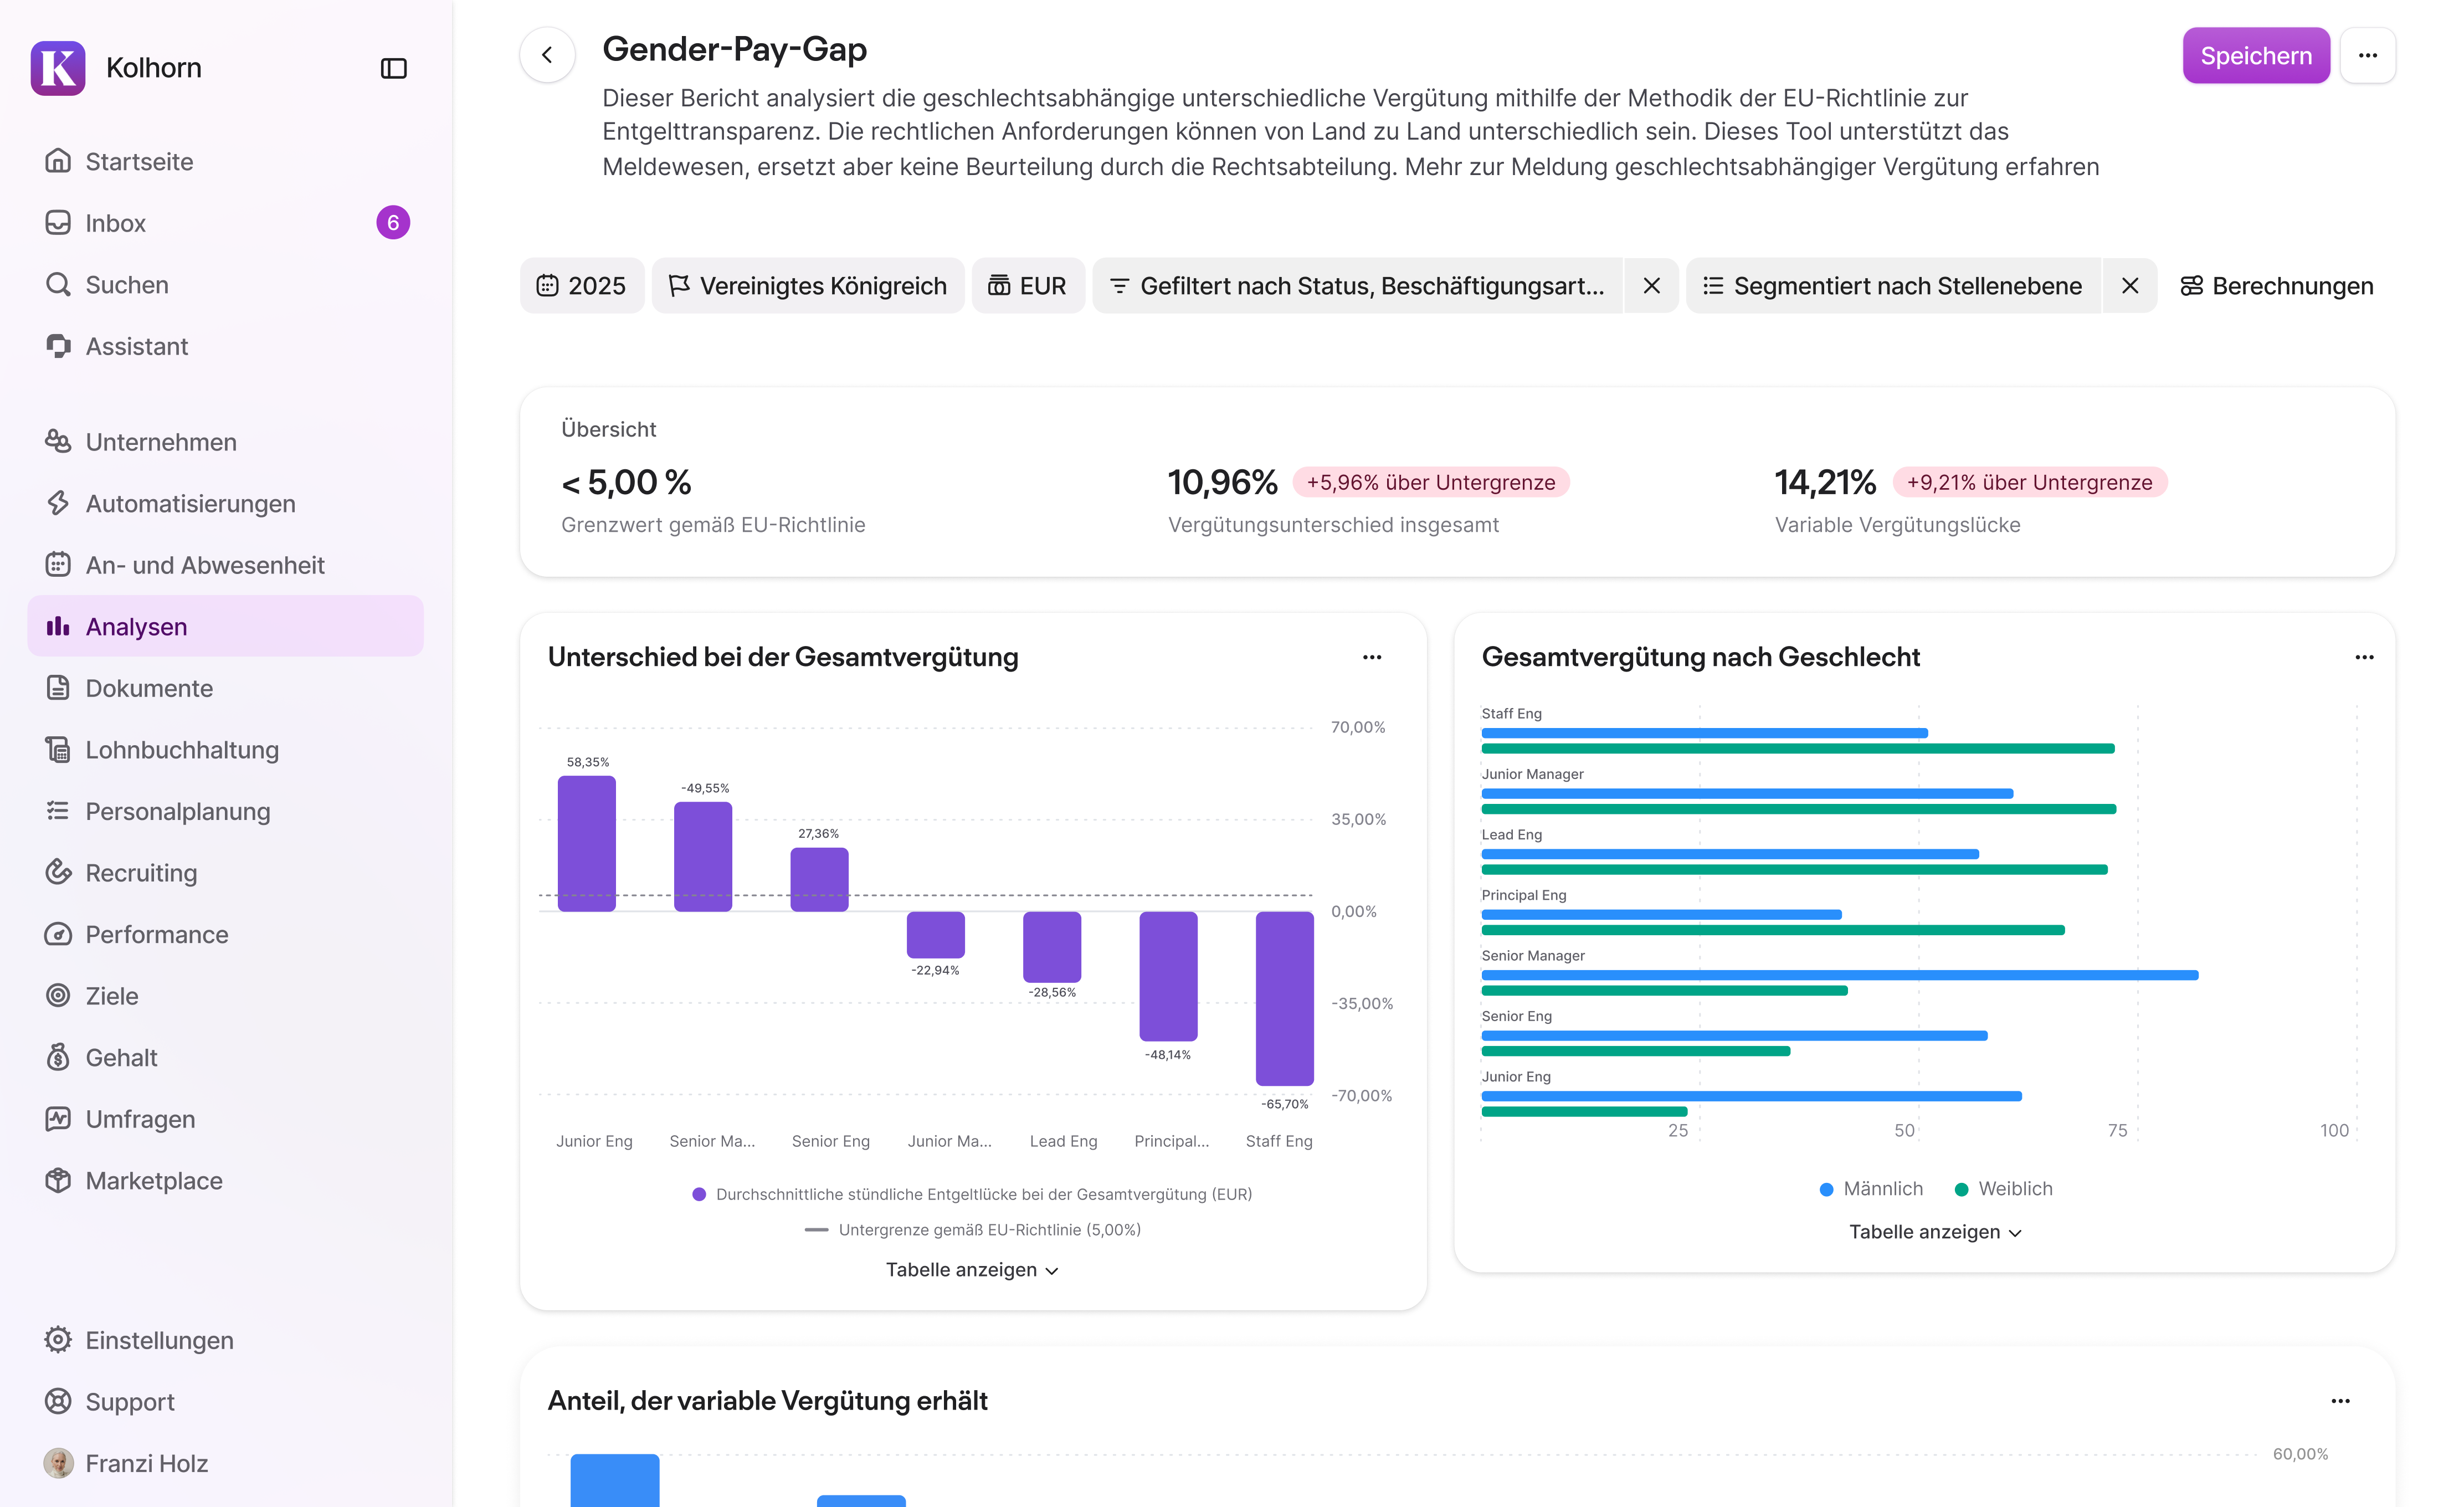Click the calendar icon on the 2025 filter
The width and height of the screenshot is (2464, 1507).
[547, 285]
